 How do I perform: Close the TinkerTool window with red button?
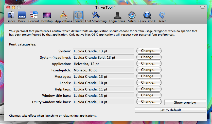click(x=8, y=7)
